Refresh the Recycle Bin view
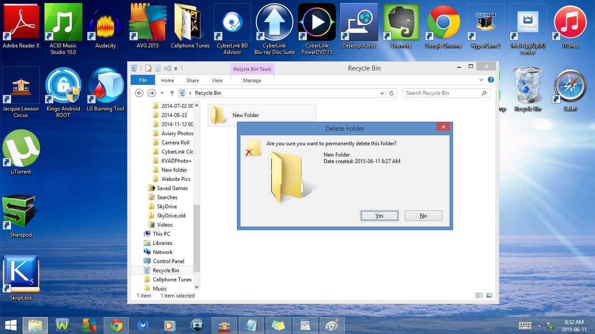This screenshot has height=334, width=595. tap(392, 93)
